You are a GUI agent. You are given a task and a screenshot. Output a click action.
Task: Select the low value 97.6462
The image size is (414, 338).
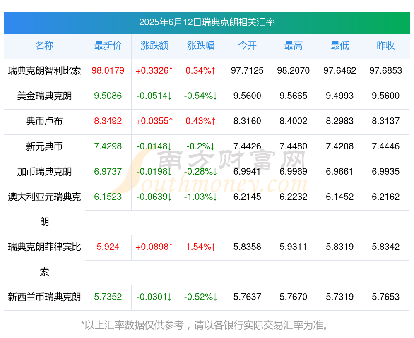[340, 71]
